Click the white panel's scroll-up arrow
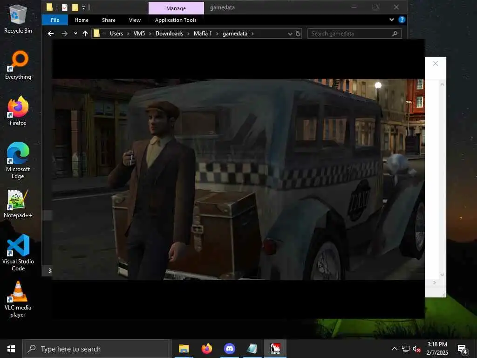 (442, 84)
